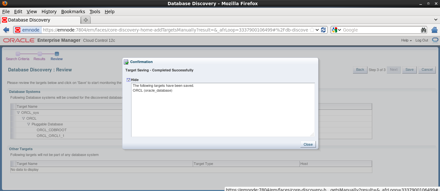Click the Oracle logo
440x191 pixels.
tap(19, 41)
